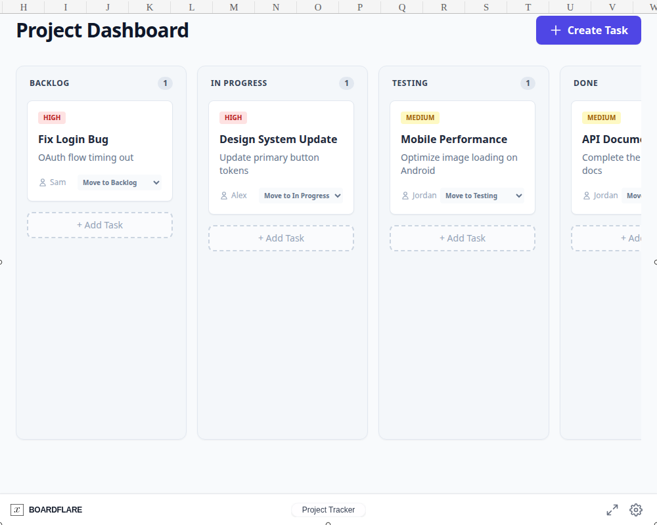Open the settings gear icon
Viewport: 657px width, 525px height.
point(635,509)
